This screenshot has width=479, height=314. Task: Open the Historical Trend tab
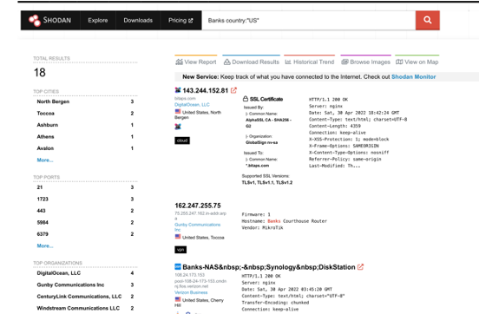[310, 62]
